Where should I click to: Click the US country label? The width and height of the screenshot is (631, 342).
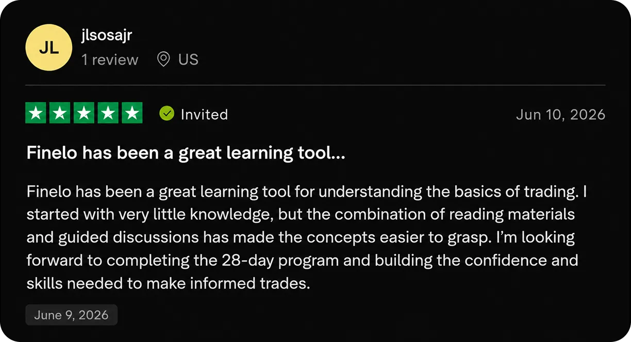click(x=188, y=60)
